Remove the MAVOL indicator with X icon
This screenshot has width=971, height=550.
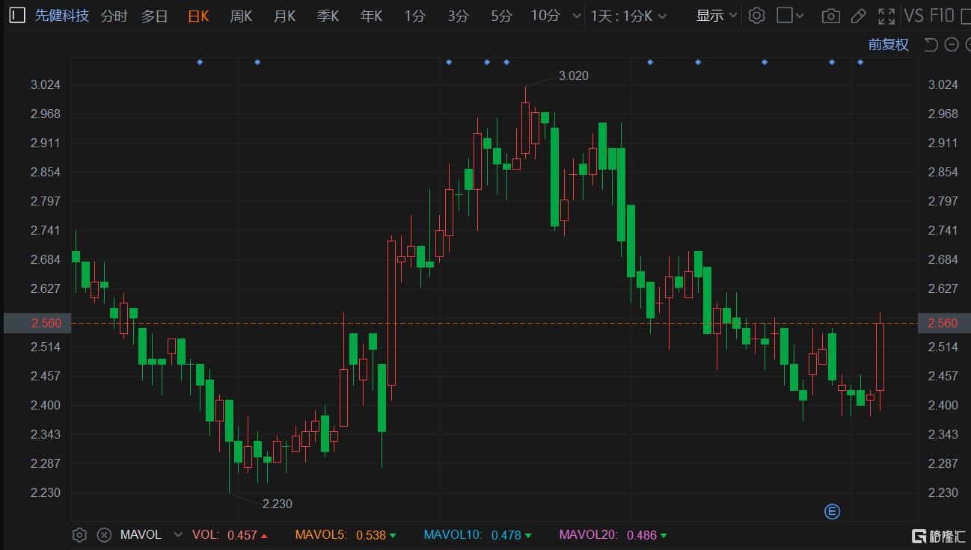pos(105,534)
